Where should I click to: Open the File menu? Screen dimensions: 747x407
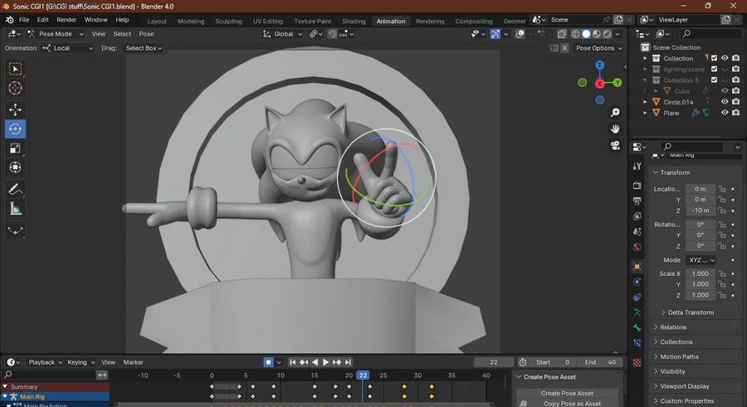24,20
